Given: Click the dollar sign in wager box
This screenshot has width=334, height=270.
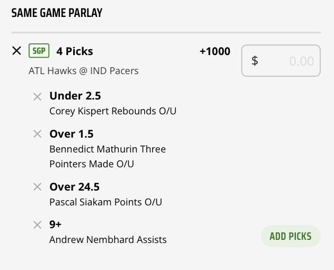Looking at the screenshot, I should click(x=254, y=61).
